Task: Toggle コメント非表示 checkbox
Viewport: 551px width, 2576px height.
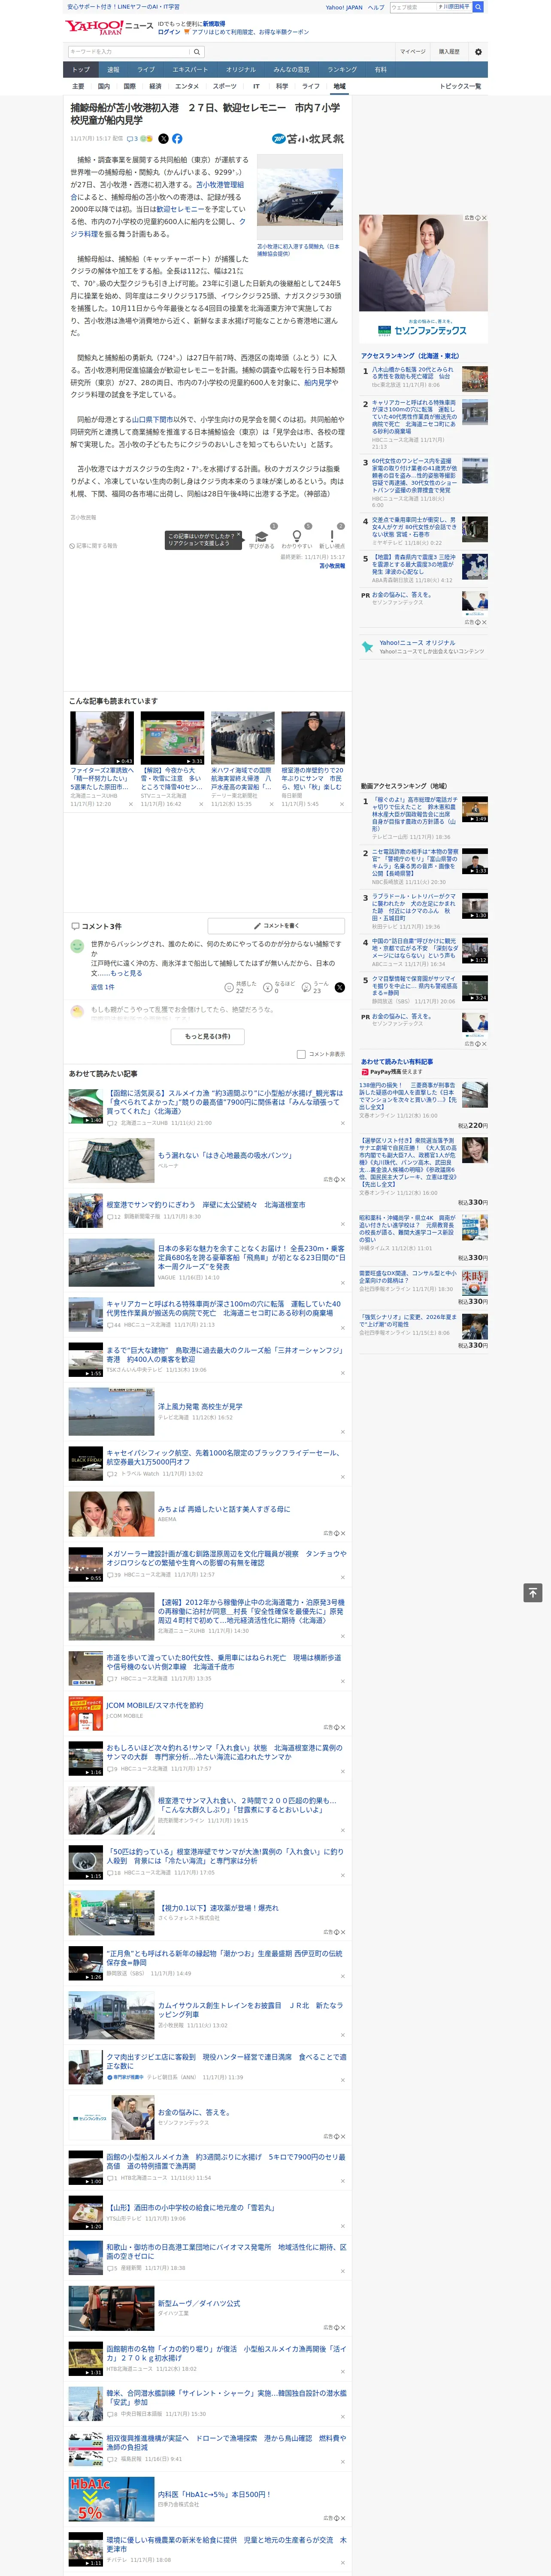Action: (x=301, y=1054)
